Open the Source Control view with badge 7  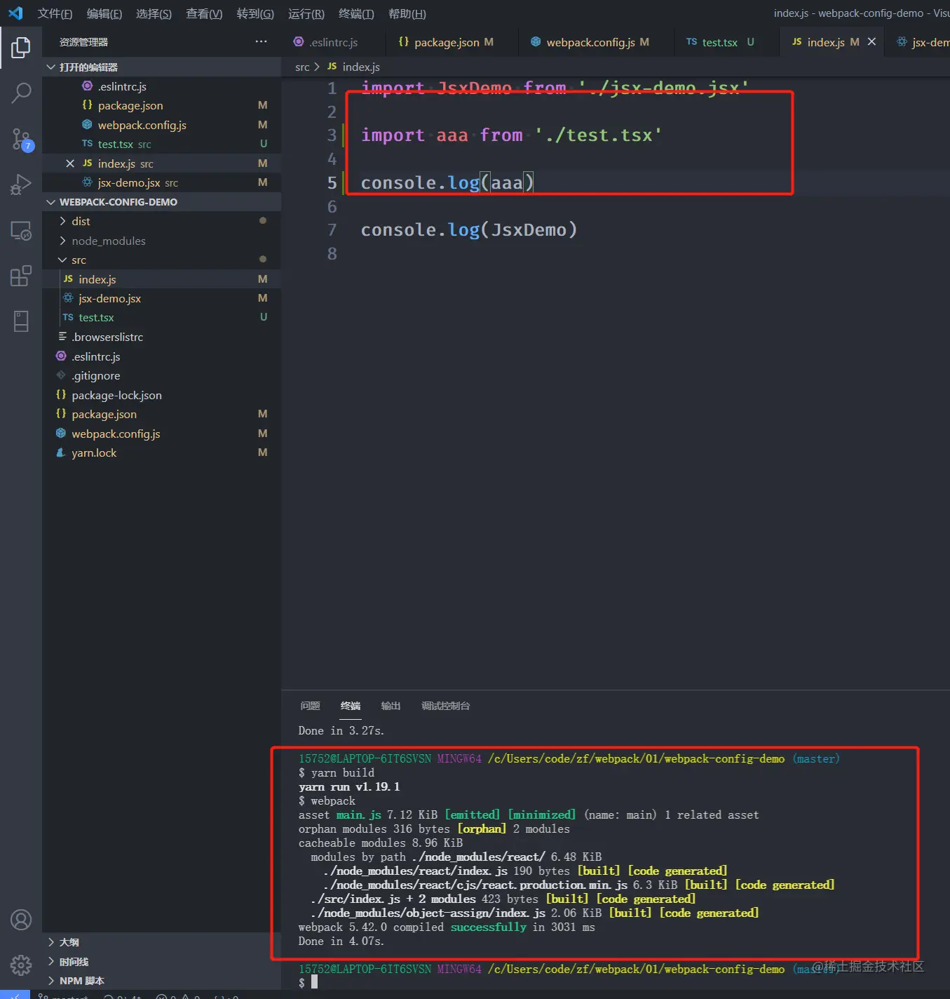(x=21, y=139)
